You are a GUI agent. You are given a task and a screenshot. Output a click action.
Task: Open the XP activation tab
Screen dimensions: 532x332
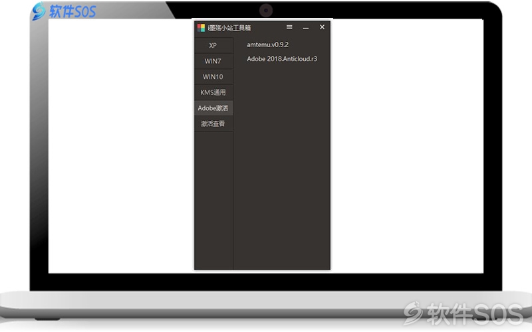point(213,45)
